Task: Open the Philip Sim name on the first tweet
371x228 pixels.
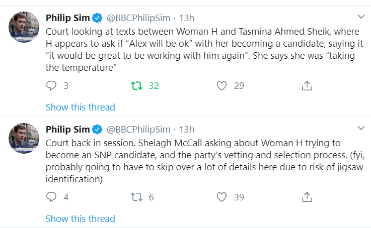Action: (67, 18)
